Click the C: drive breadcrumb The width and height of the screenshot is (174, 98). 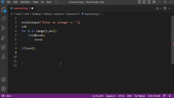tap(12, 14)
